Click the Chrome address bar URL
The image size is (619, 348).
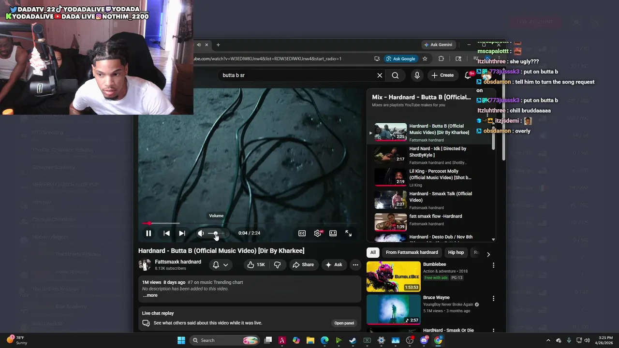click(267, 58)
